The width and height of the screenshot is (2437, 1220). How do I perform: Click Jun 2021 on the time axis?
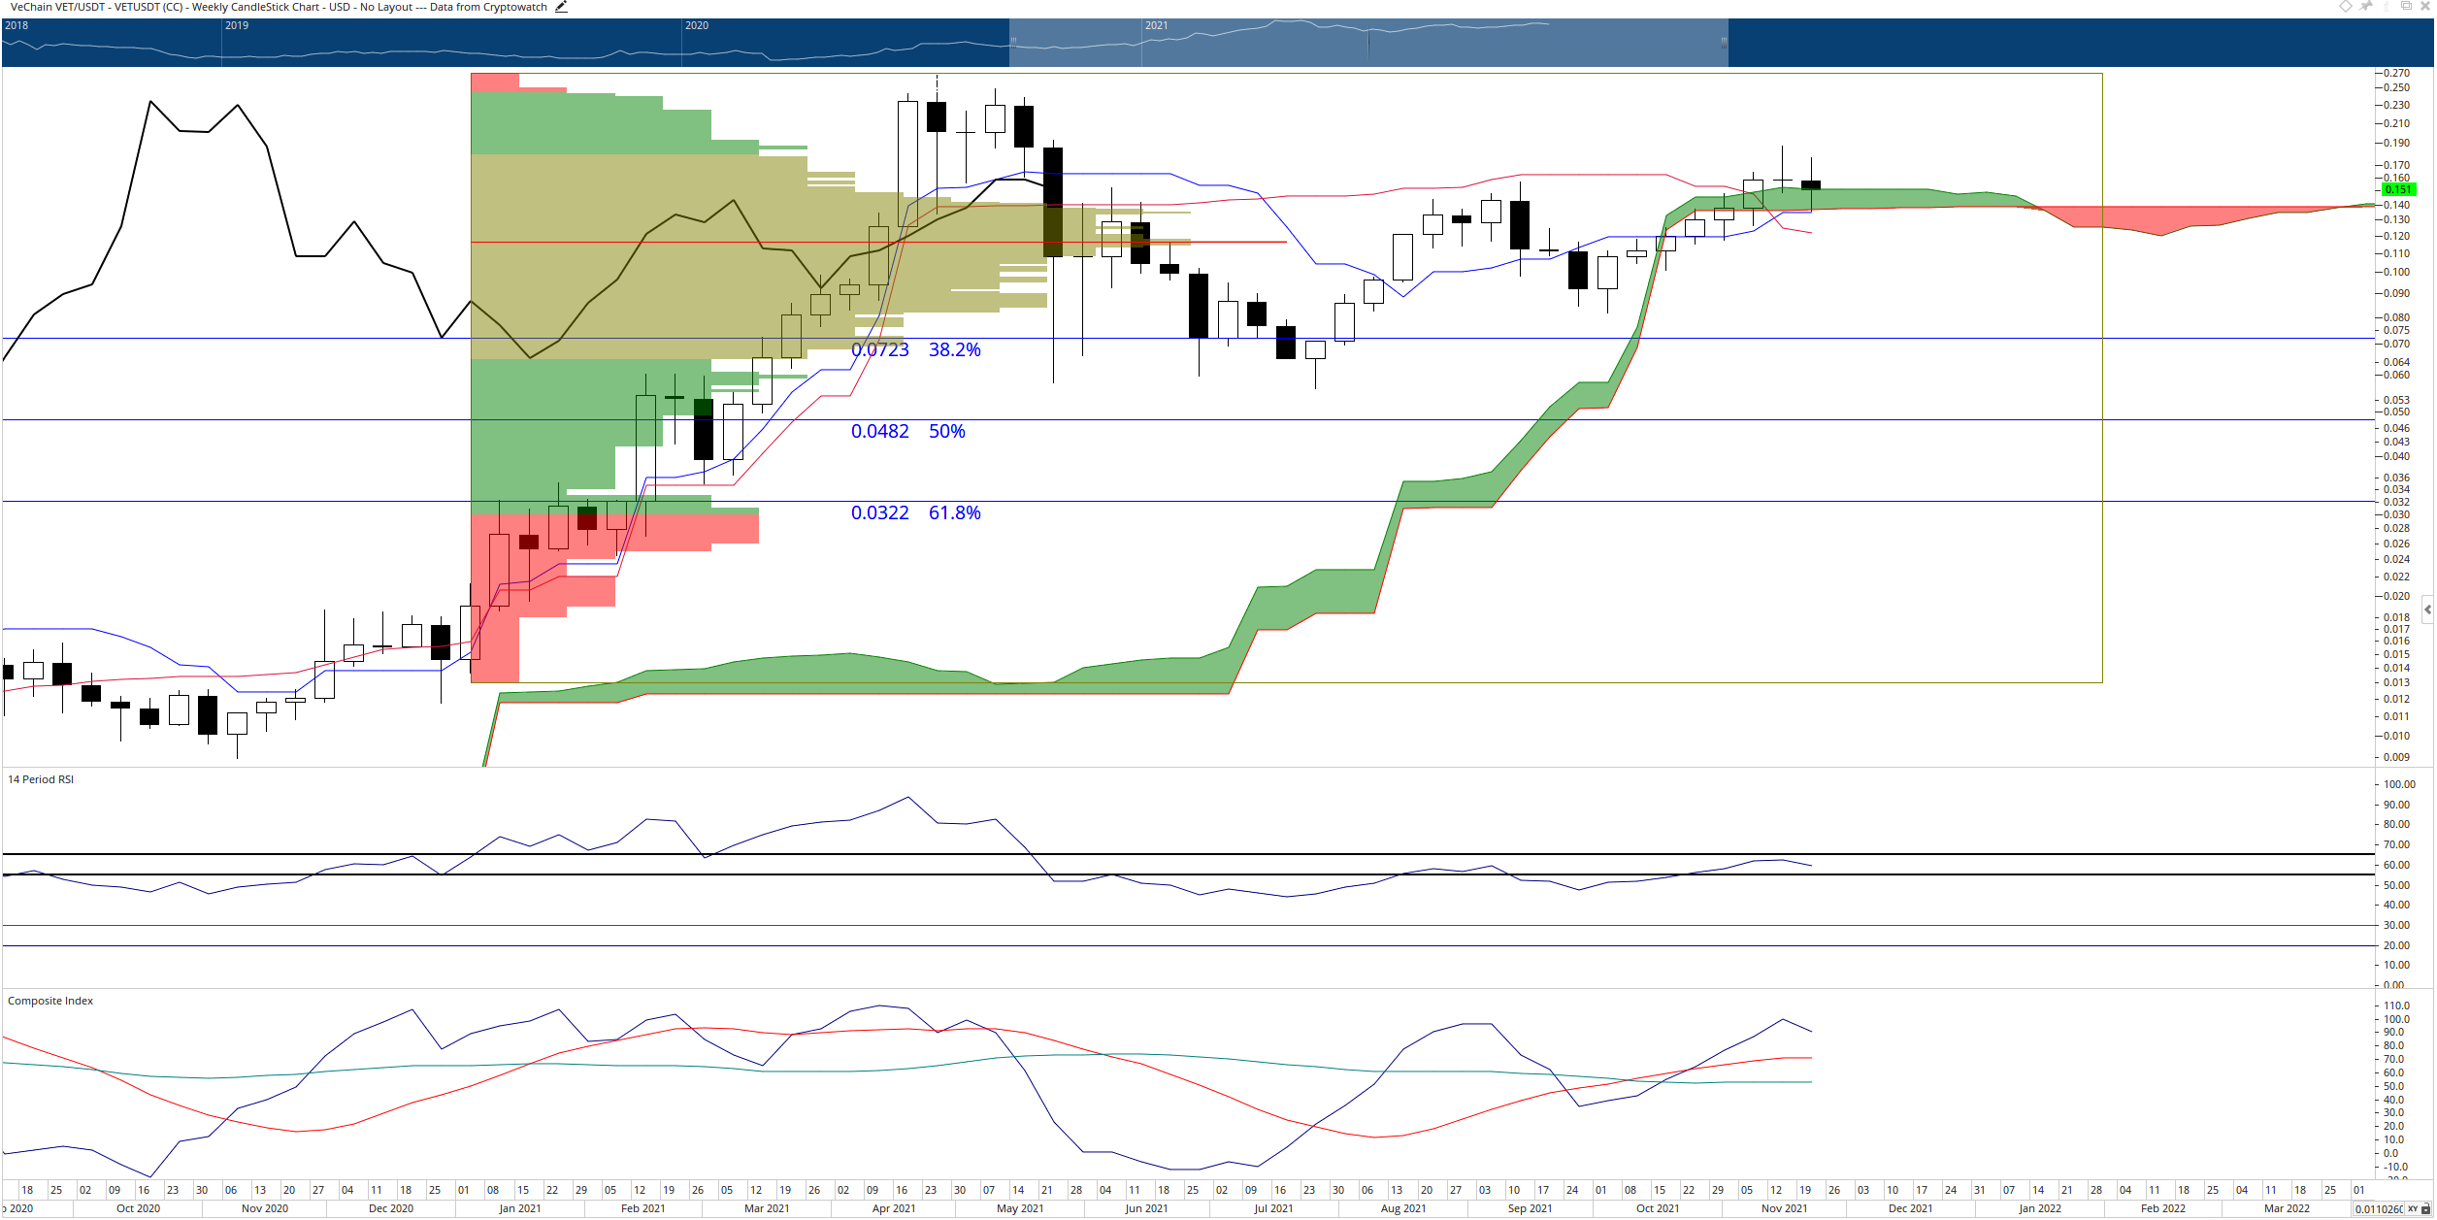pos(1146,1208)
